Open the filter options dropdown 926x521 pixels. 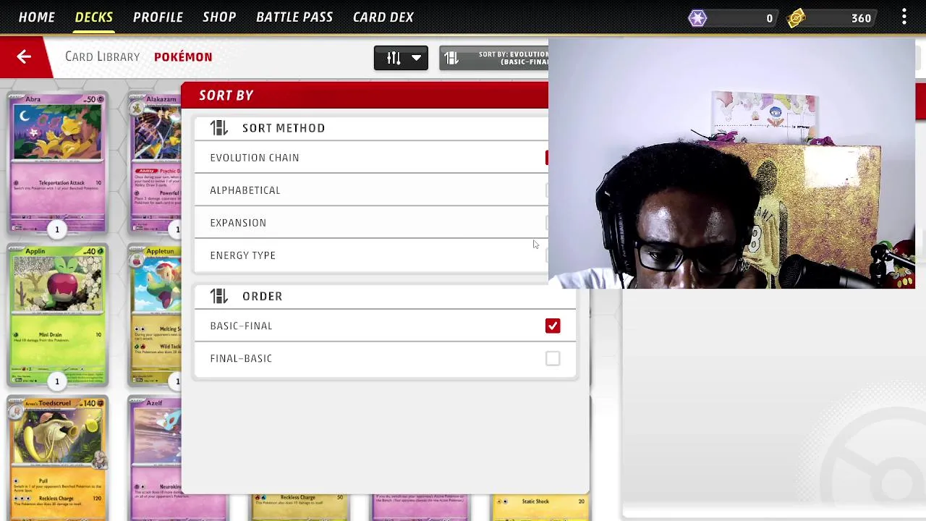click(x=401, y=58)
